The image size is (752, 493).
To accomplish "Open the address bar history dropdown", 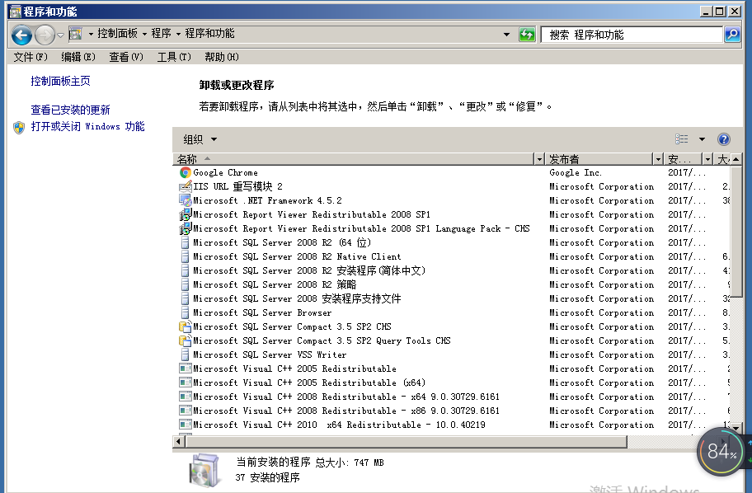I will click(506, 35).
